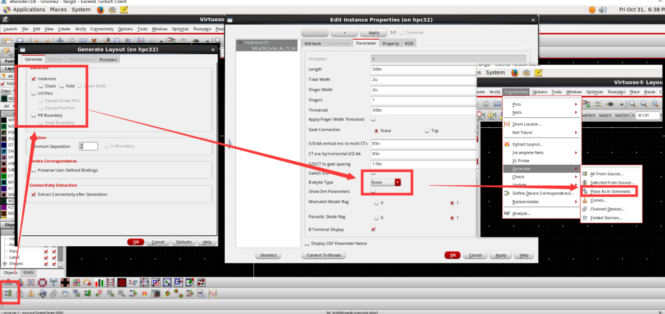Click the red ladder icon in bottom toolbar
Viewport: 665px width, 314px height.
pos(111,283)
